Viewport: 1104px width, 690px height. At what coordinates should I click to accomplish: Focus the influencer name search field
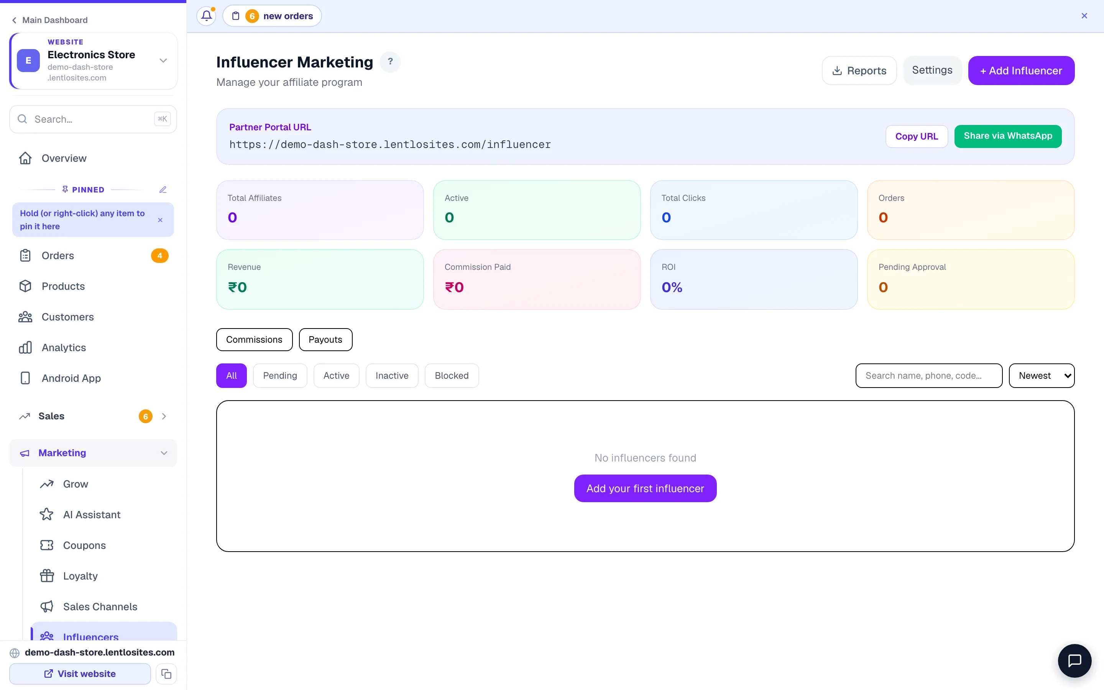coord(929,376)
